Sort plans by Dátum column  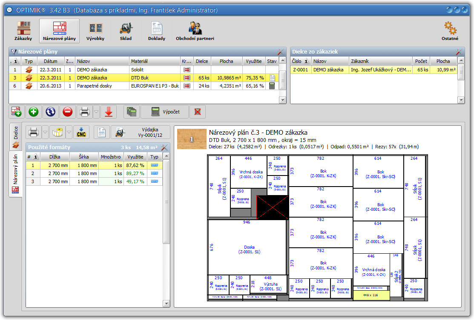[51, 61]
